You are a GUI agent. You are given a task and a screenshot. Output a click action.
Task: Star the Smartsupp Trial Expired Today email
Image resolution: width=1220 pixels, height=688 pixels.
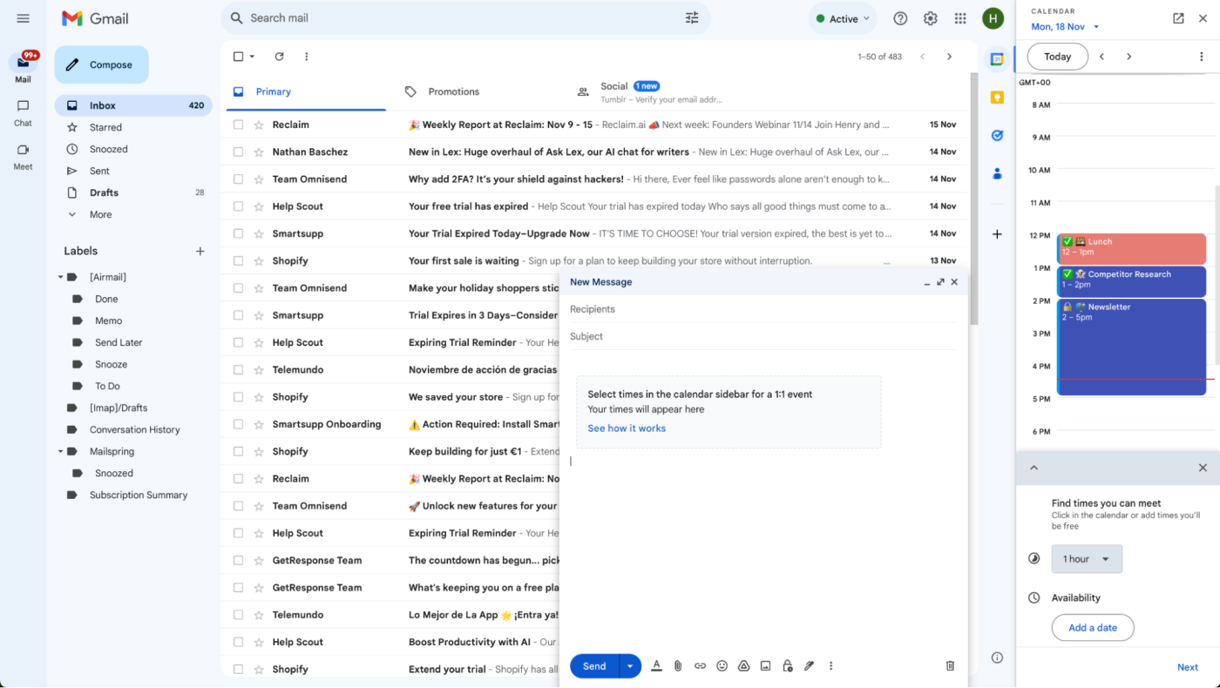[x=259, y=233]
